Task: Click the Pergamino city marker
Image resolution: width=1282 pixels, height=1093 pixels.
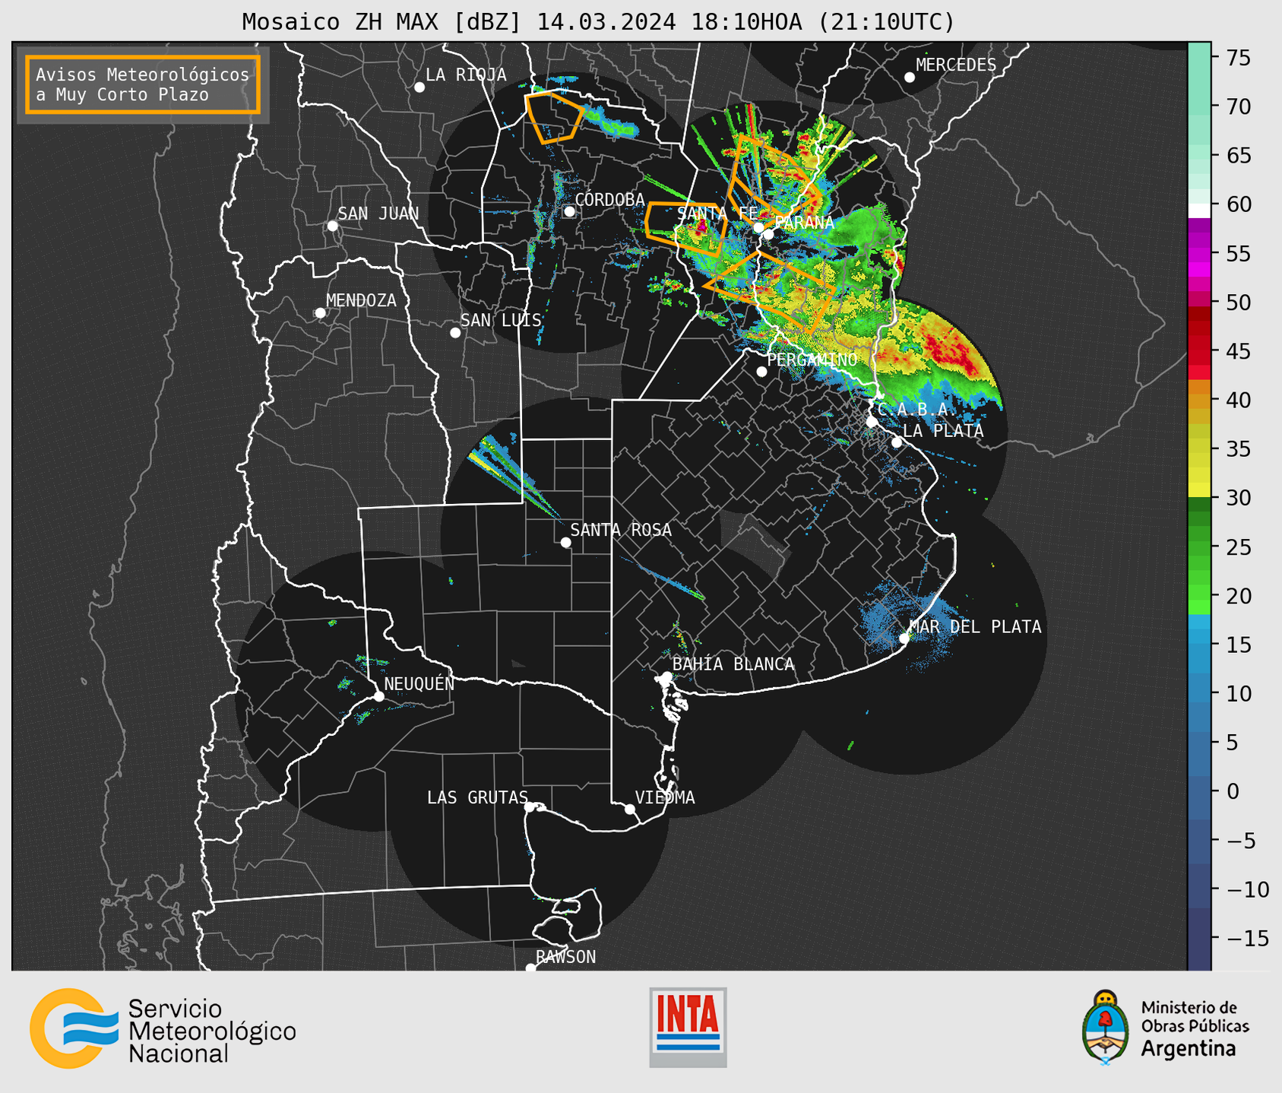Action: point(761,372)
